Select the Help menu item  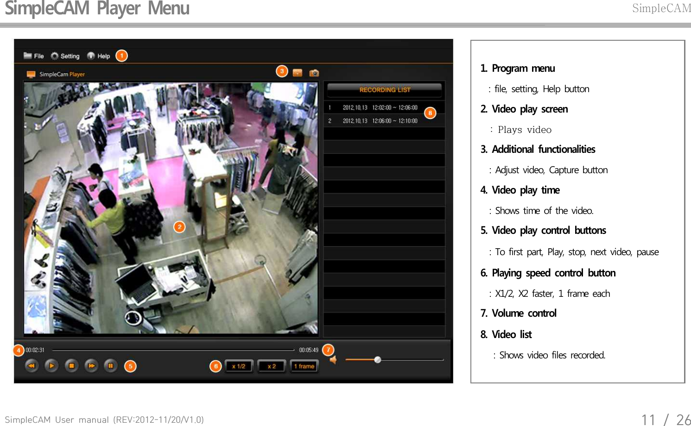coord(103,56)
